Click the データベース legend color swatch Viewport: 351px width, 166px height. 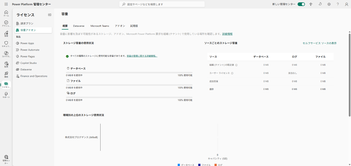click(179, 165)
